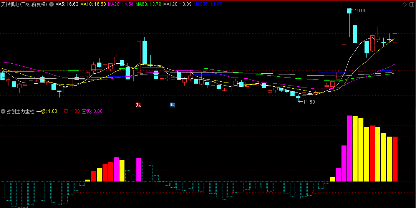This screenshot has height=208, width=416.
Task: Click the 一级: 1.00 value
Action: pyautogui.click(x=47, y=111)
